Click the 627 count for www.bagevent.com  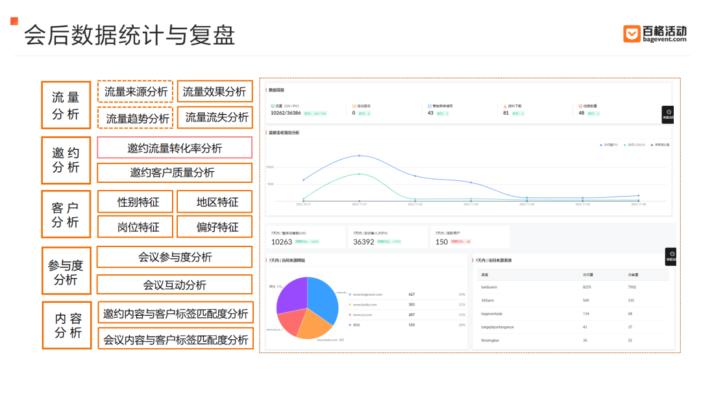coord(412,294)
